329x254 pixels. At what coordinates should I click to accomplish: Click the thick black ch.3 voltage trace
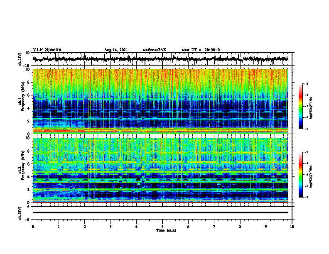coord(160,212)
